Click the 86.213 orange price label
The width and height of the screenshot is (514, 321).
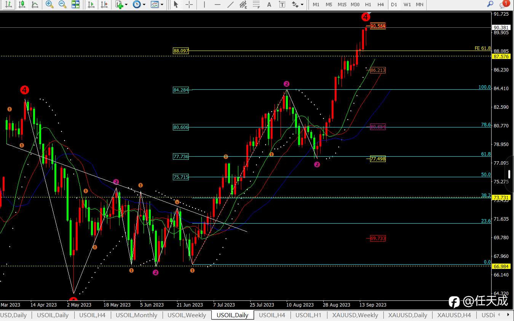pyautogui.click(x=378, y=70)
